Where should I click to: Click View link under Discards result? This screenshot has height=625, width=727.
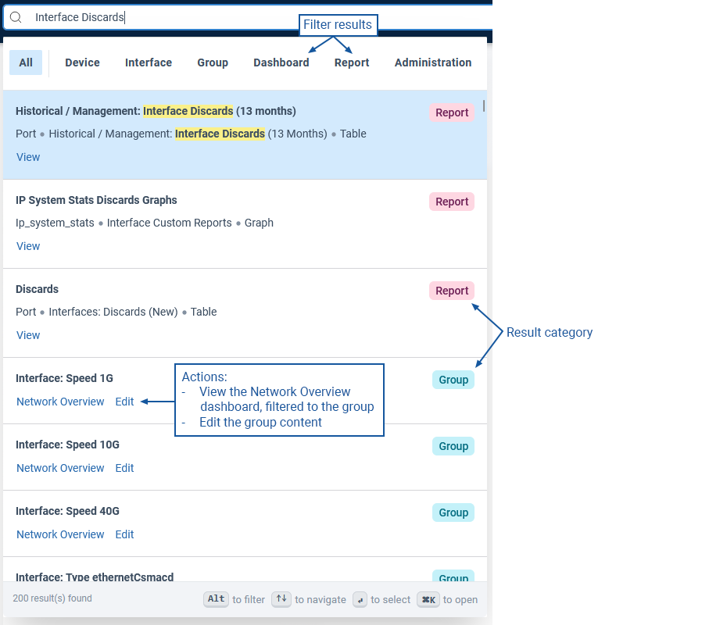click(28, 335)
